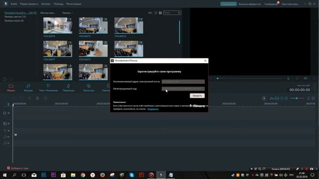This screenshot has height=179, width=319.
Task: Click the ALL media filter
Action: [x=150, y=13]
